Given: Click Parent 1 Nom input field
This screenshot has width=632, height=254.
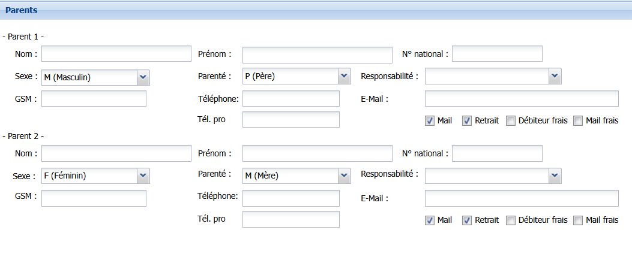Looking at the screenshot, I should tap(116, 53).
